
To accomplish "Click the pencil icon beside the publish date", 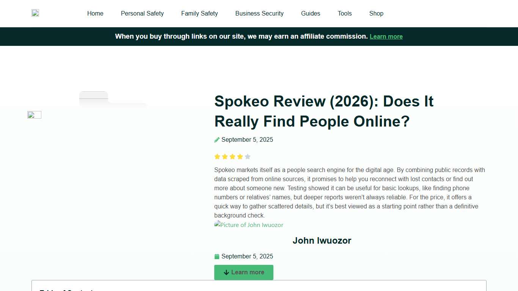I will click(217, 139).
